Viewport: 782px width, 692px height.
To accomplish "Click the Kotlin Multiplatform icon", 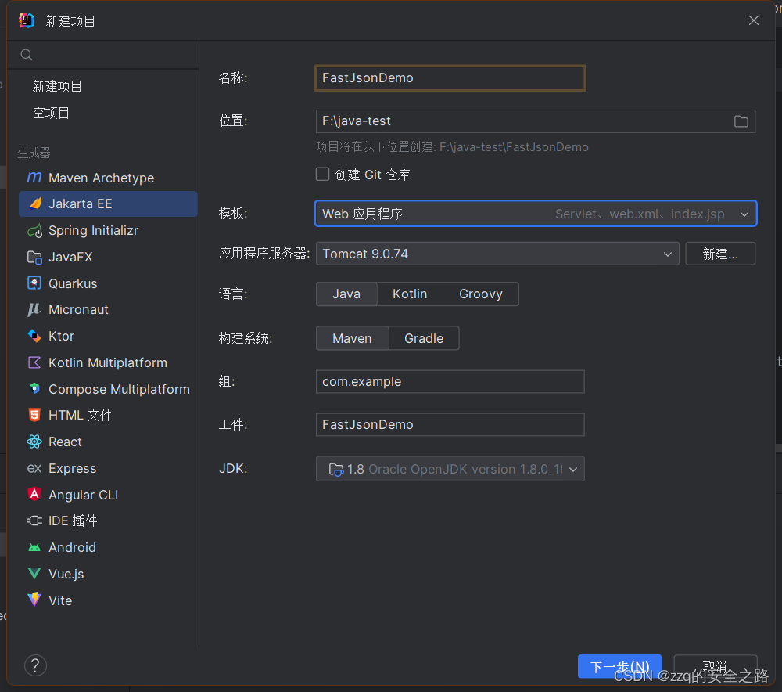I will pos(34,362).
